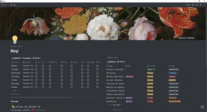Screen dimensions: 207x112
Task: Click January 20 date on Thursday row
Action: (x=28, y=77)
